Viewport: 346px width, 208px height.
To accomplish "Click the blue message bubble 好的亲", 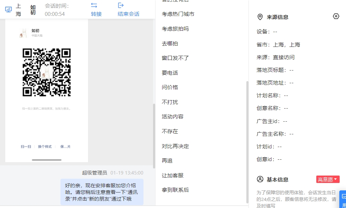I will click(102, 192).
